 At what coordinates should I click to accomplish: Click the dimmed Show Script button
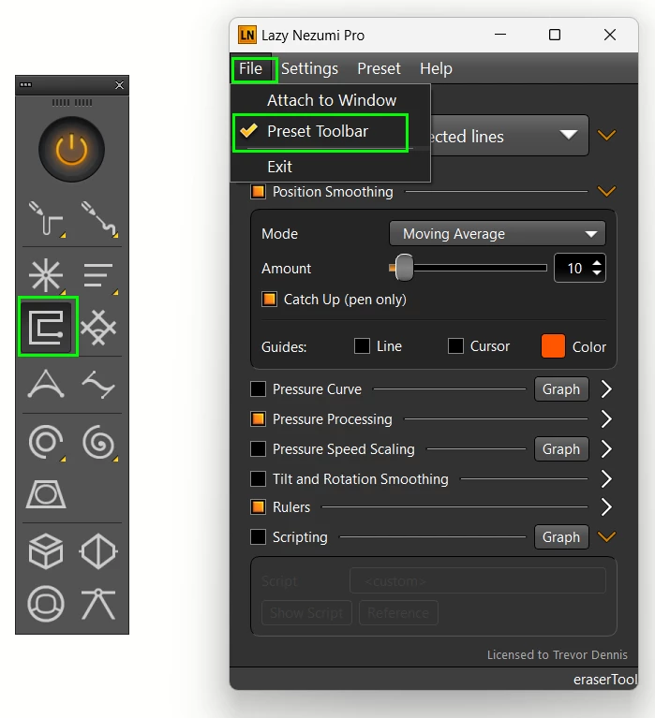pos(306,612)
